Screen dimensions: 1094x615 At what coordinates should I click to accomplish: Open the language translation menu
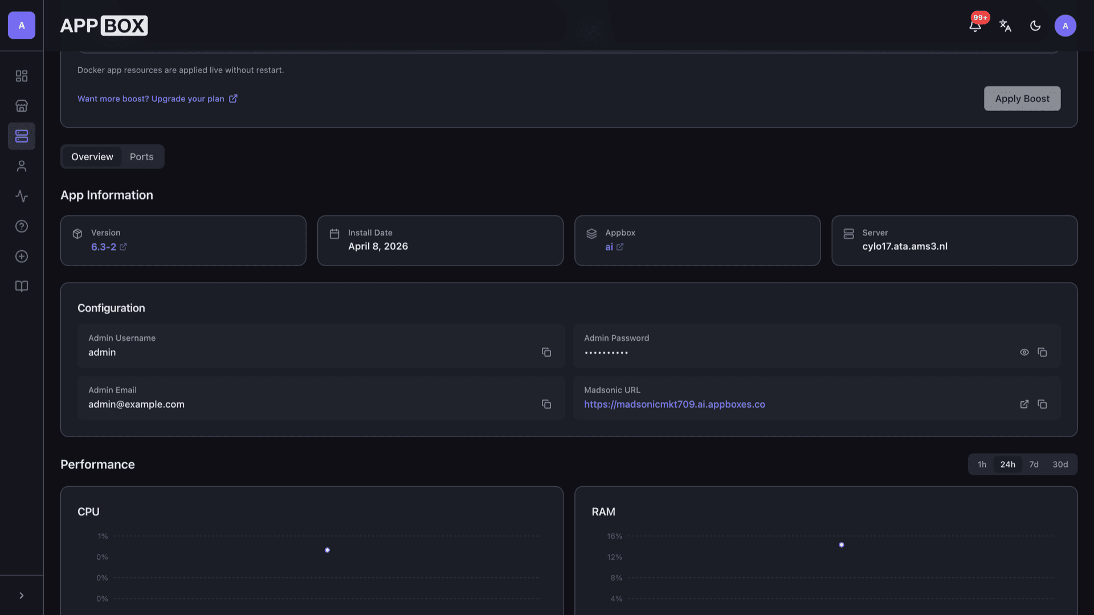pyautogui.click(x=1005, y=26)
